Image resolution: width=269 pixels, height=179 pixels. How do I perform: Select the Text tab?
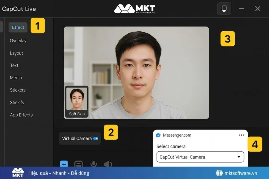point(14,65)
